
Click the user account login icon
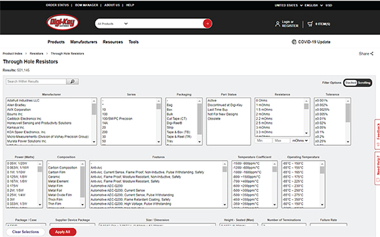click(x=277, y=24)
